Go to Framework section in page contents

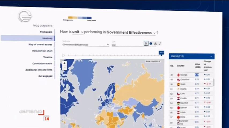(x=46, y=32)
